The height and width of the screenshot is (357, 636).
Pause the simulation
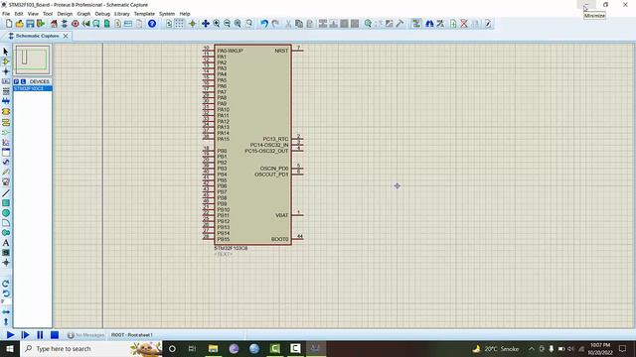point(40,335)
